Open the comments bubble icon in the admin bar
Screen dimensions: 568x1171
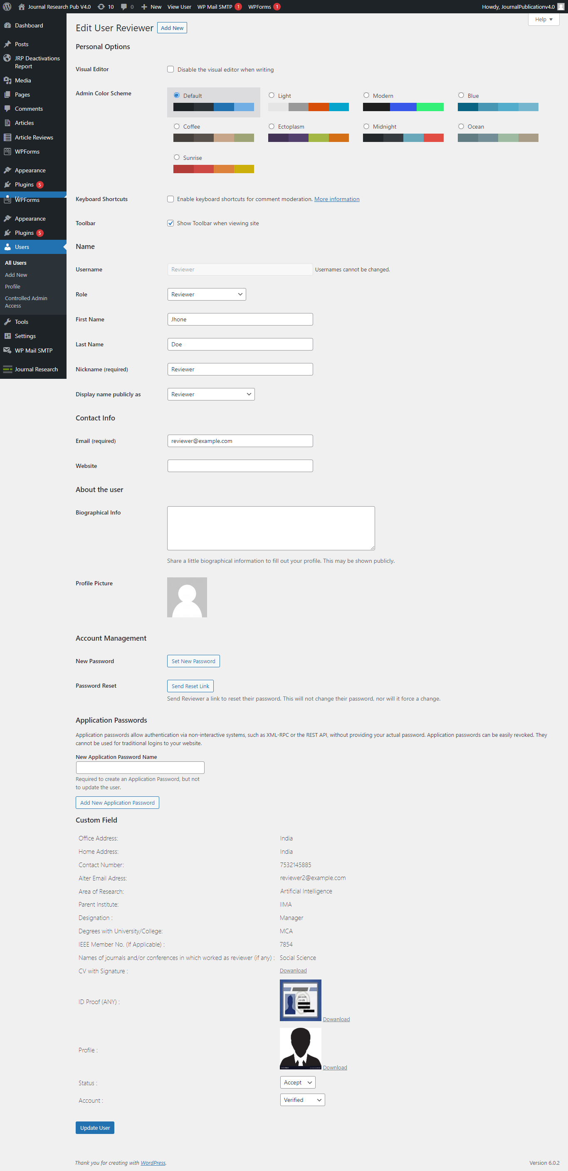[x=124, y=7]
